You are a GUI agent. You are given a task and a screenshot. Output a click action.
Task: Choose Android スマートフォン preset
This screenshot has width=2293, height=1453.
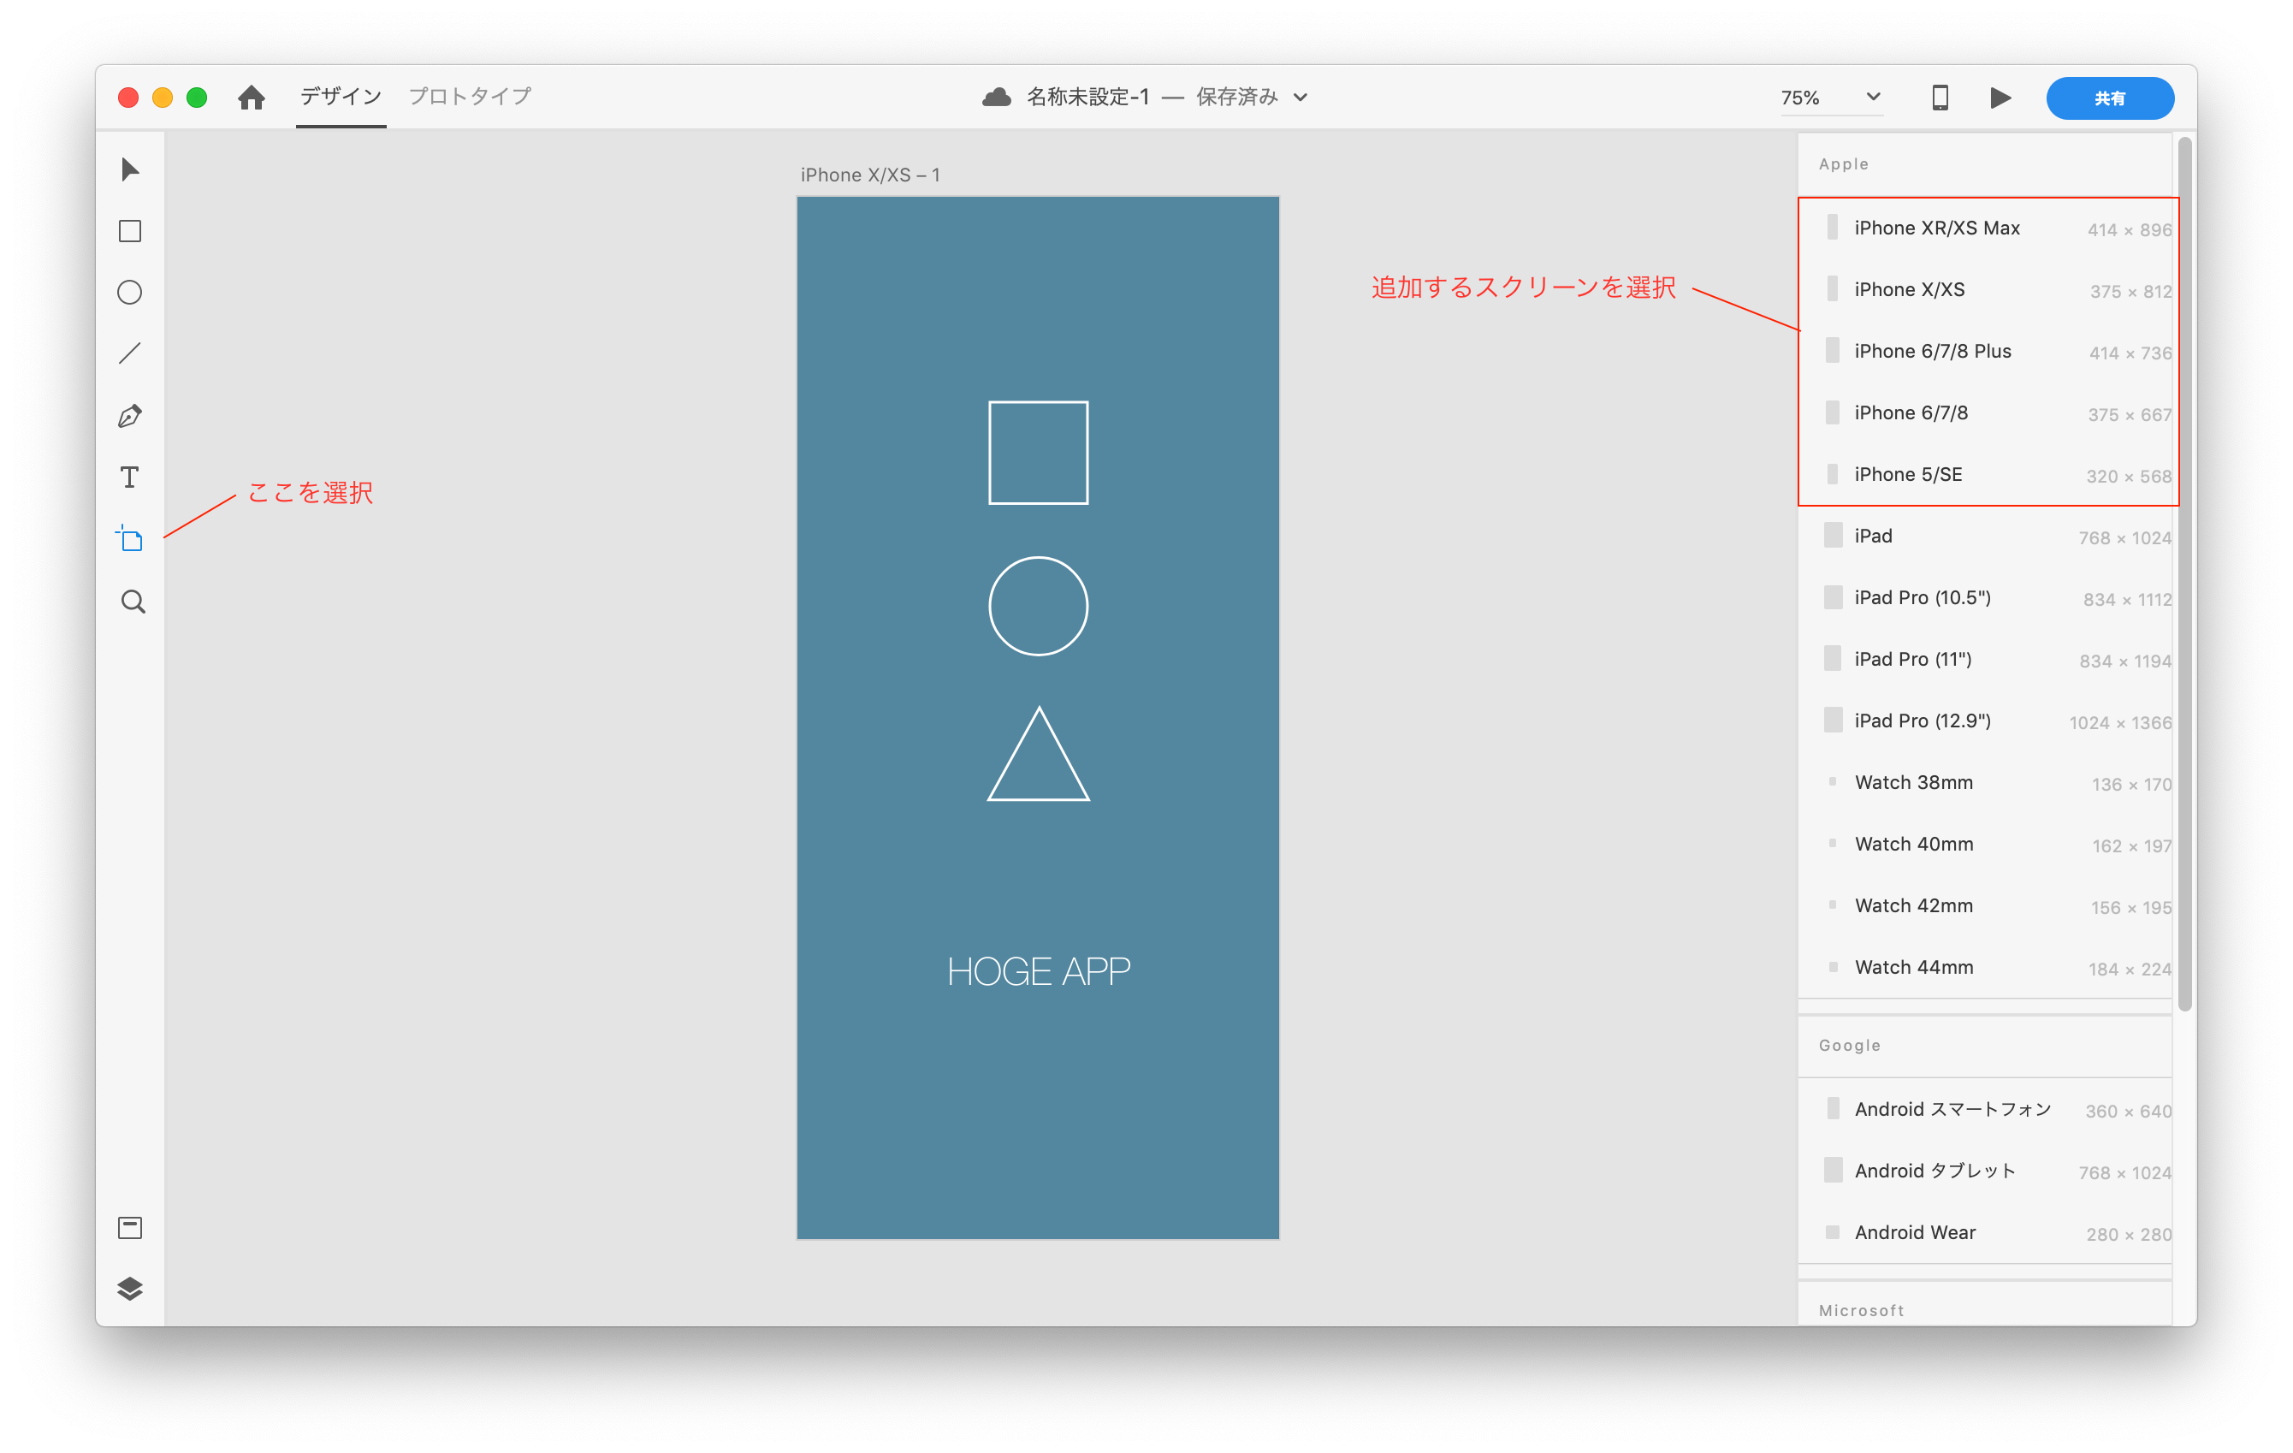pos(1986,1109)
